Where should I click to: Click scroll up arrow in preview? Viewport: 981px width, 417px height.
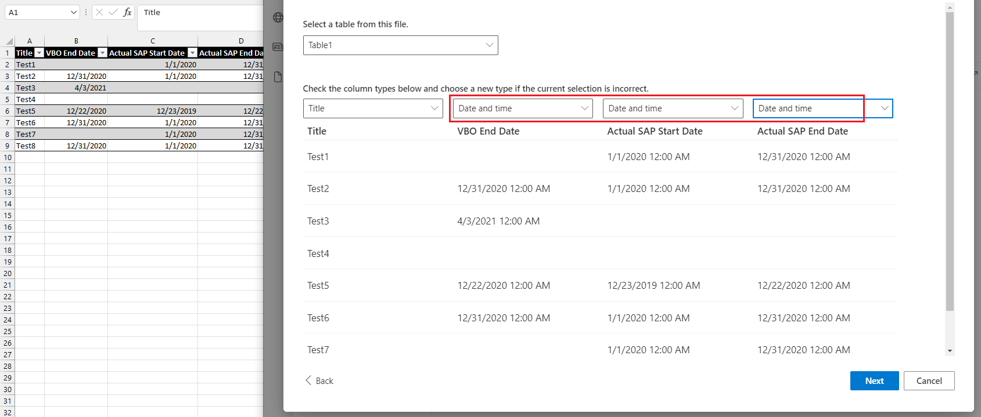pos(950,8)
